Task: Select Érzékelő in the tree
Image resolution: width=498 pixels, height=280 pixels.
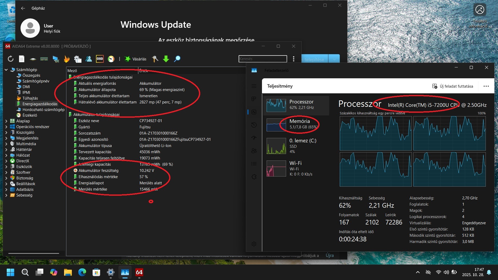Action: click(x=30, y=115)
